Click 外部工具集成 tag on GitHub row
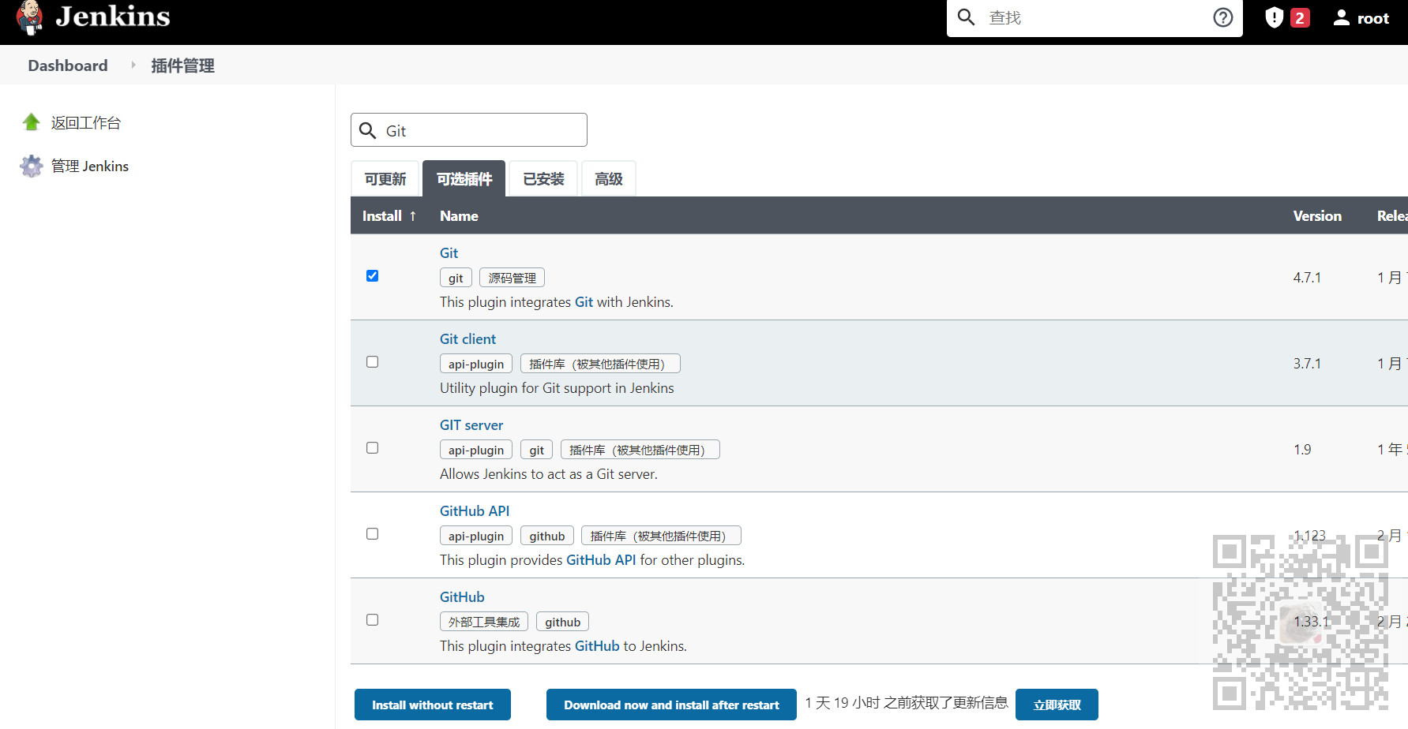Viewport: 1408px width, 729px height. (x=484, y=622)
